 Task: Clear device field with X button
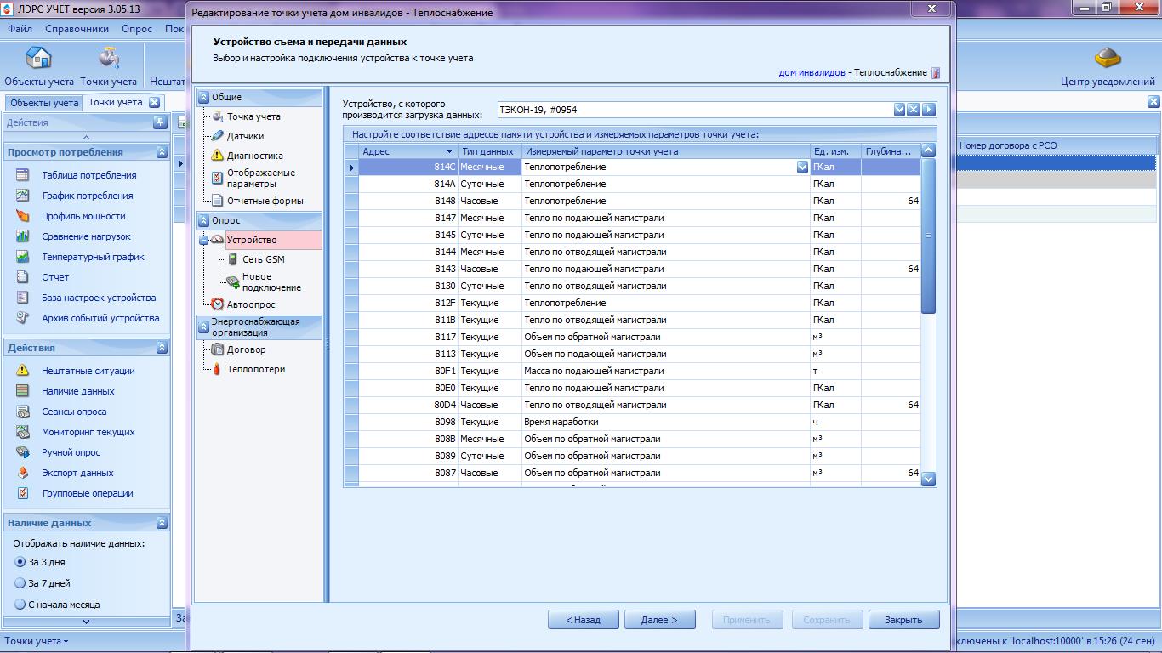click(x=914, y=110)
